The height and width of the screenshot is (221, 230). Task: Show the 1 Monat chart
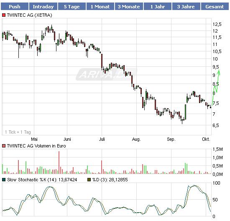[x=100, y=7]
